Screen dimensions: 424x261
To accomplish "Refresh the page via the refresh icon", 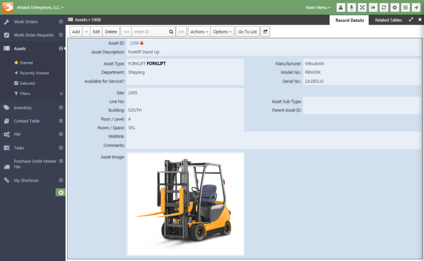I will 384,7.
